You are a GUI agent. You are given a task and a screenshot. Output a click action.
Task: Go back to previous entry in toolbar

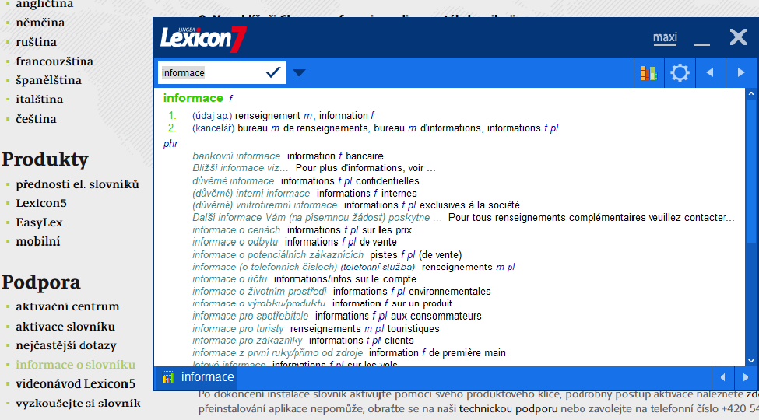pos(709,73)
